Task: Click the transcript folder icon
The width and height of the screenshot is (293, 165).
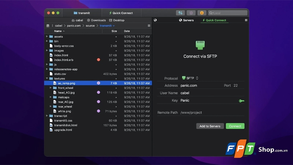Action: click(x=51, y=116)
